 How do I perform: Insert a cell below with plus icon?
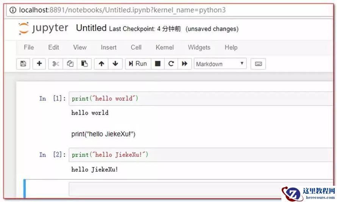tap(39, 64)
